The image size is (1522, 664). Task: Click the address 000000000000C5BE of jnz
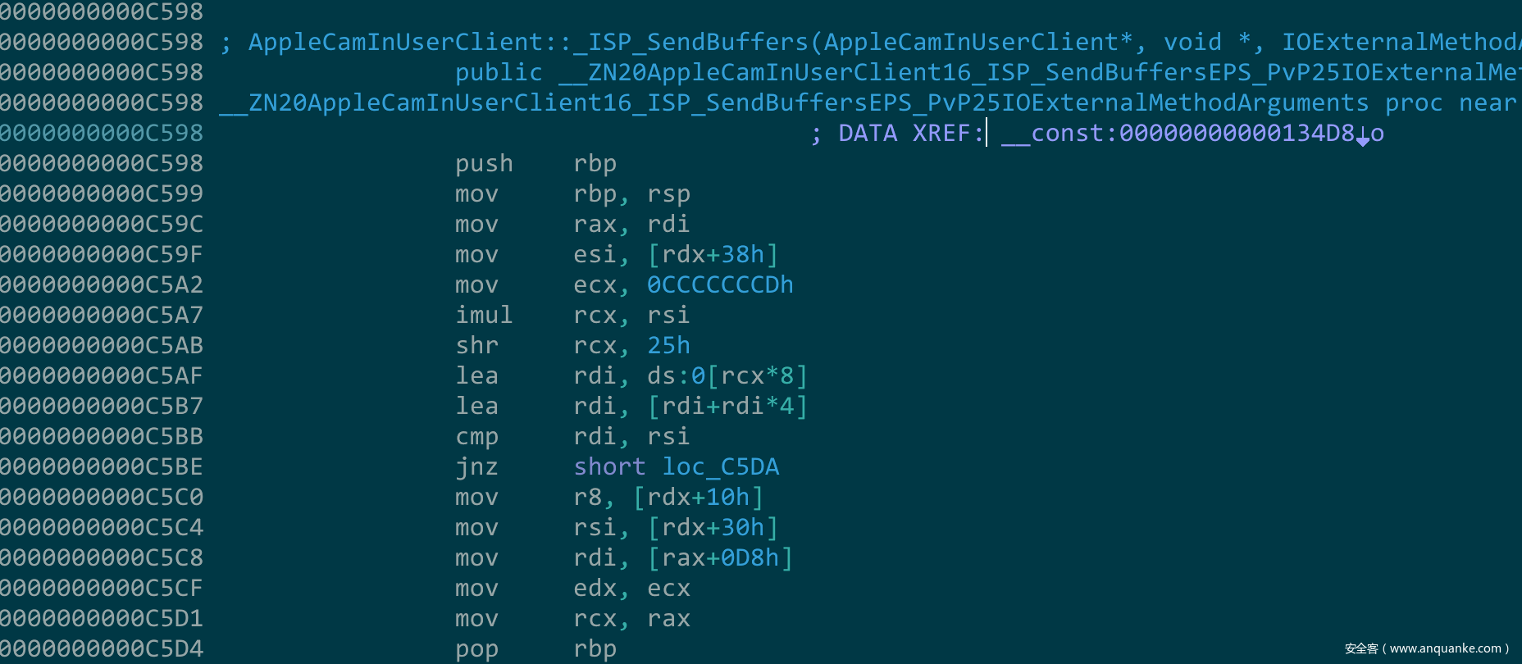tap(102, 467)
